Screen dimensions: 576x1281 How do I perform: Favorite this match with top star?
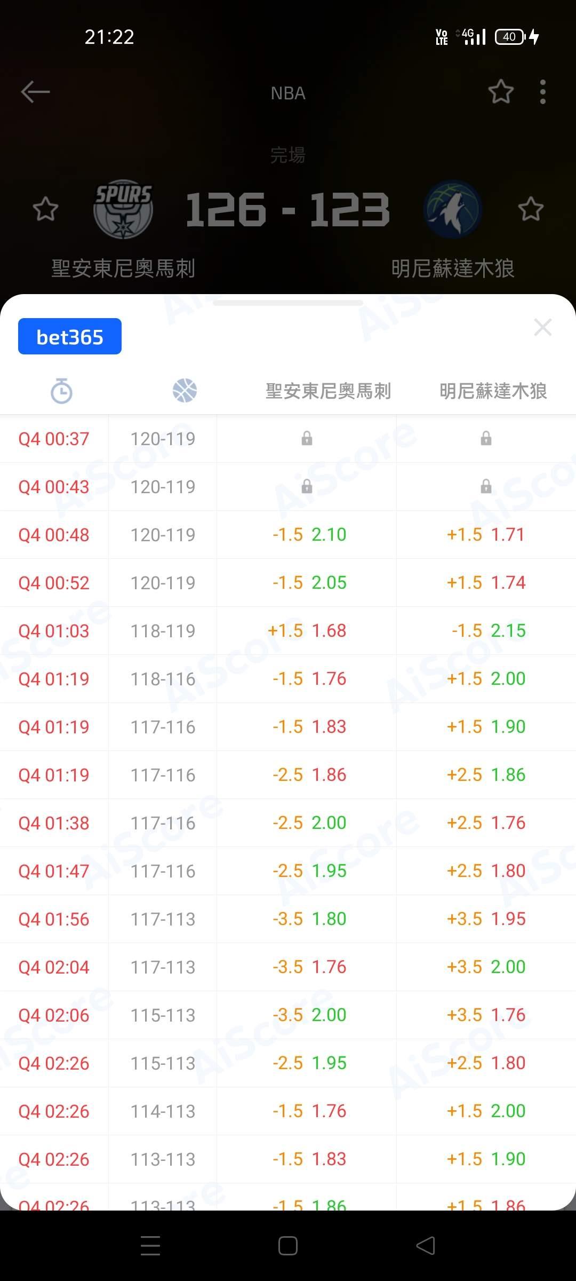[x=501, y=92]
